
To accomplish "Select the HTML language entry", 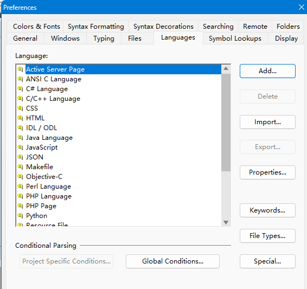I will click(119, 118).
